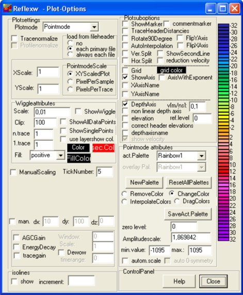Select 'always each file' radio option

click(70, 54)
